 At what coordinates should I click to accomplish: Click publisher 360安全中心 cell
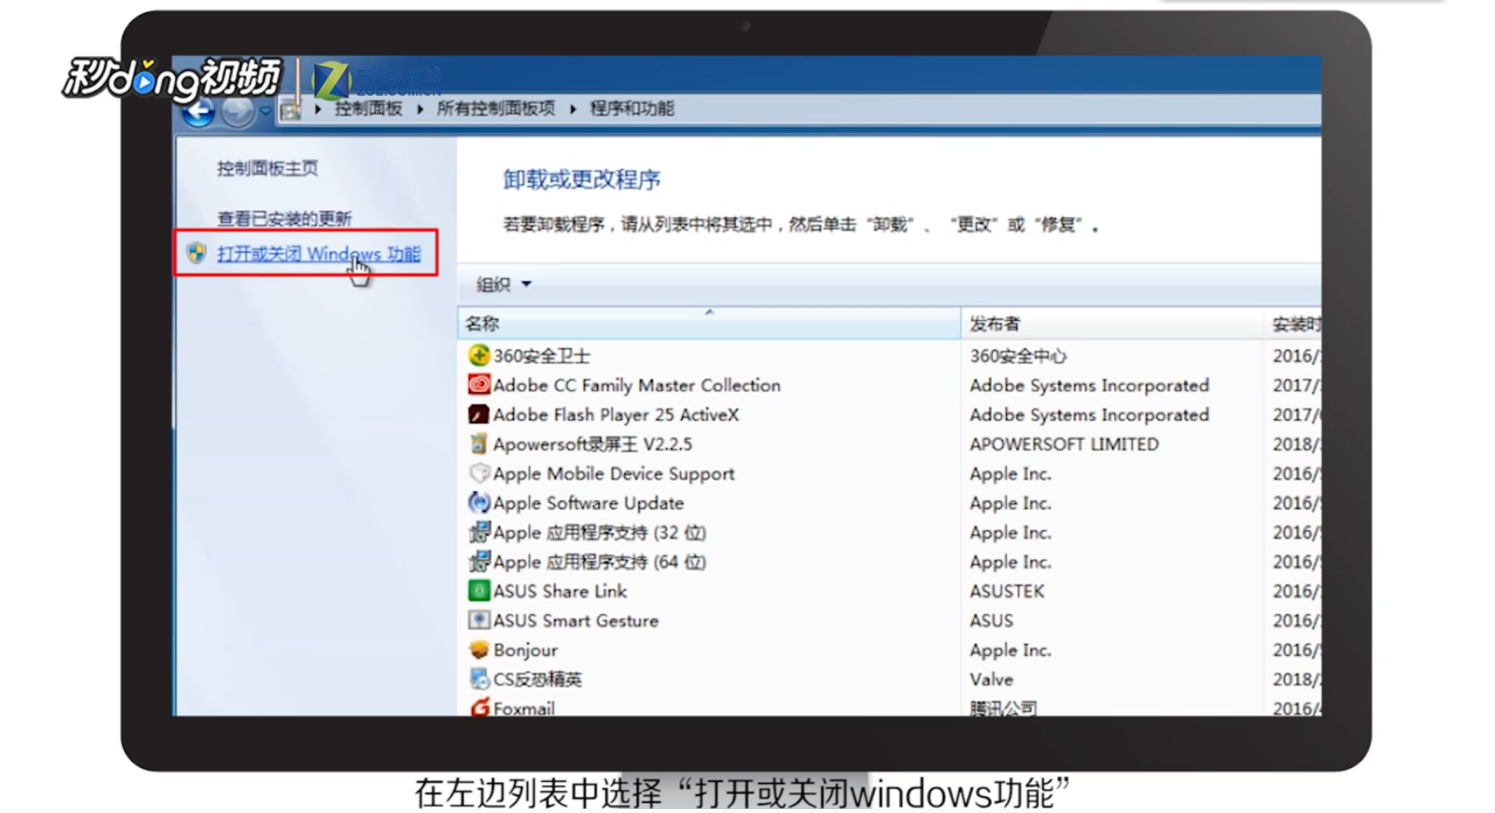(x=1018, y=356)
